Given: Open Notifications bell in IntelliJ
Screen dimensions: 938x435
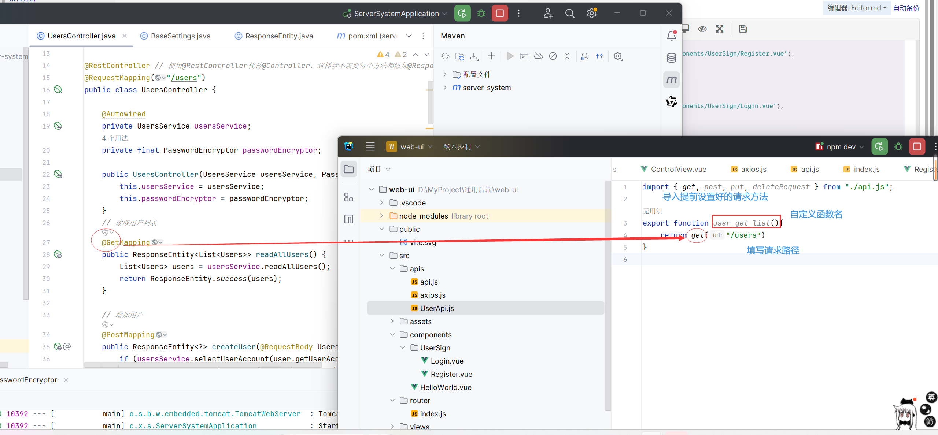Looking at the screenshot, I should pos(672,36).
